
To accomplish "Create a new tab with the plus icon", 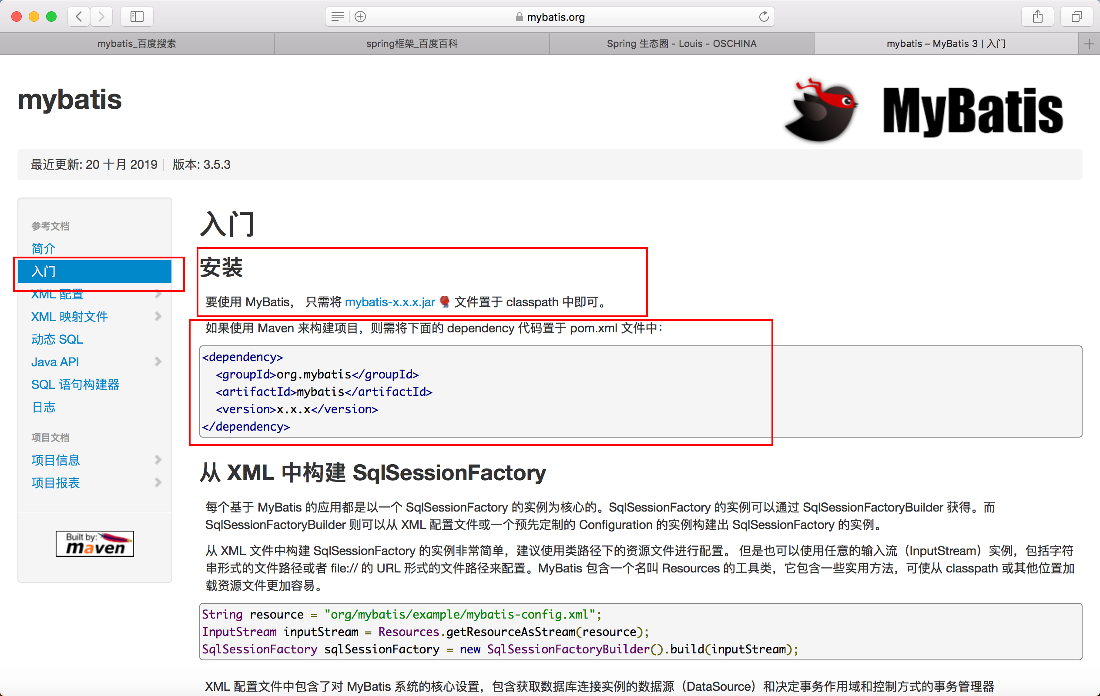I will click(1090, 43).
